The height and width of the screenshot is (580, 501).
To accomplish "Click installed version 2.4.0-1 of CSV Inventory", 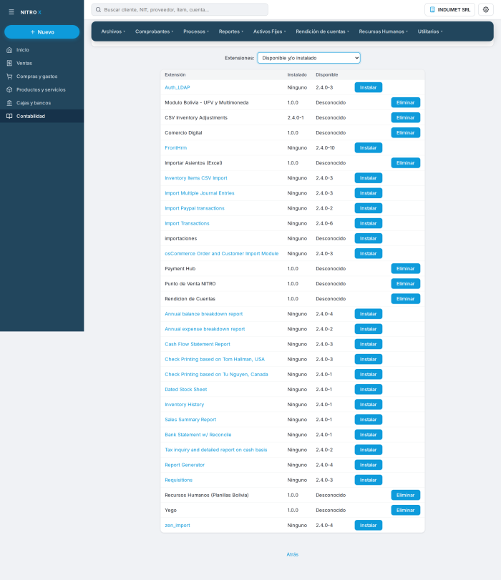I will (x=296, y=117).
